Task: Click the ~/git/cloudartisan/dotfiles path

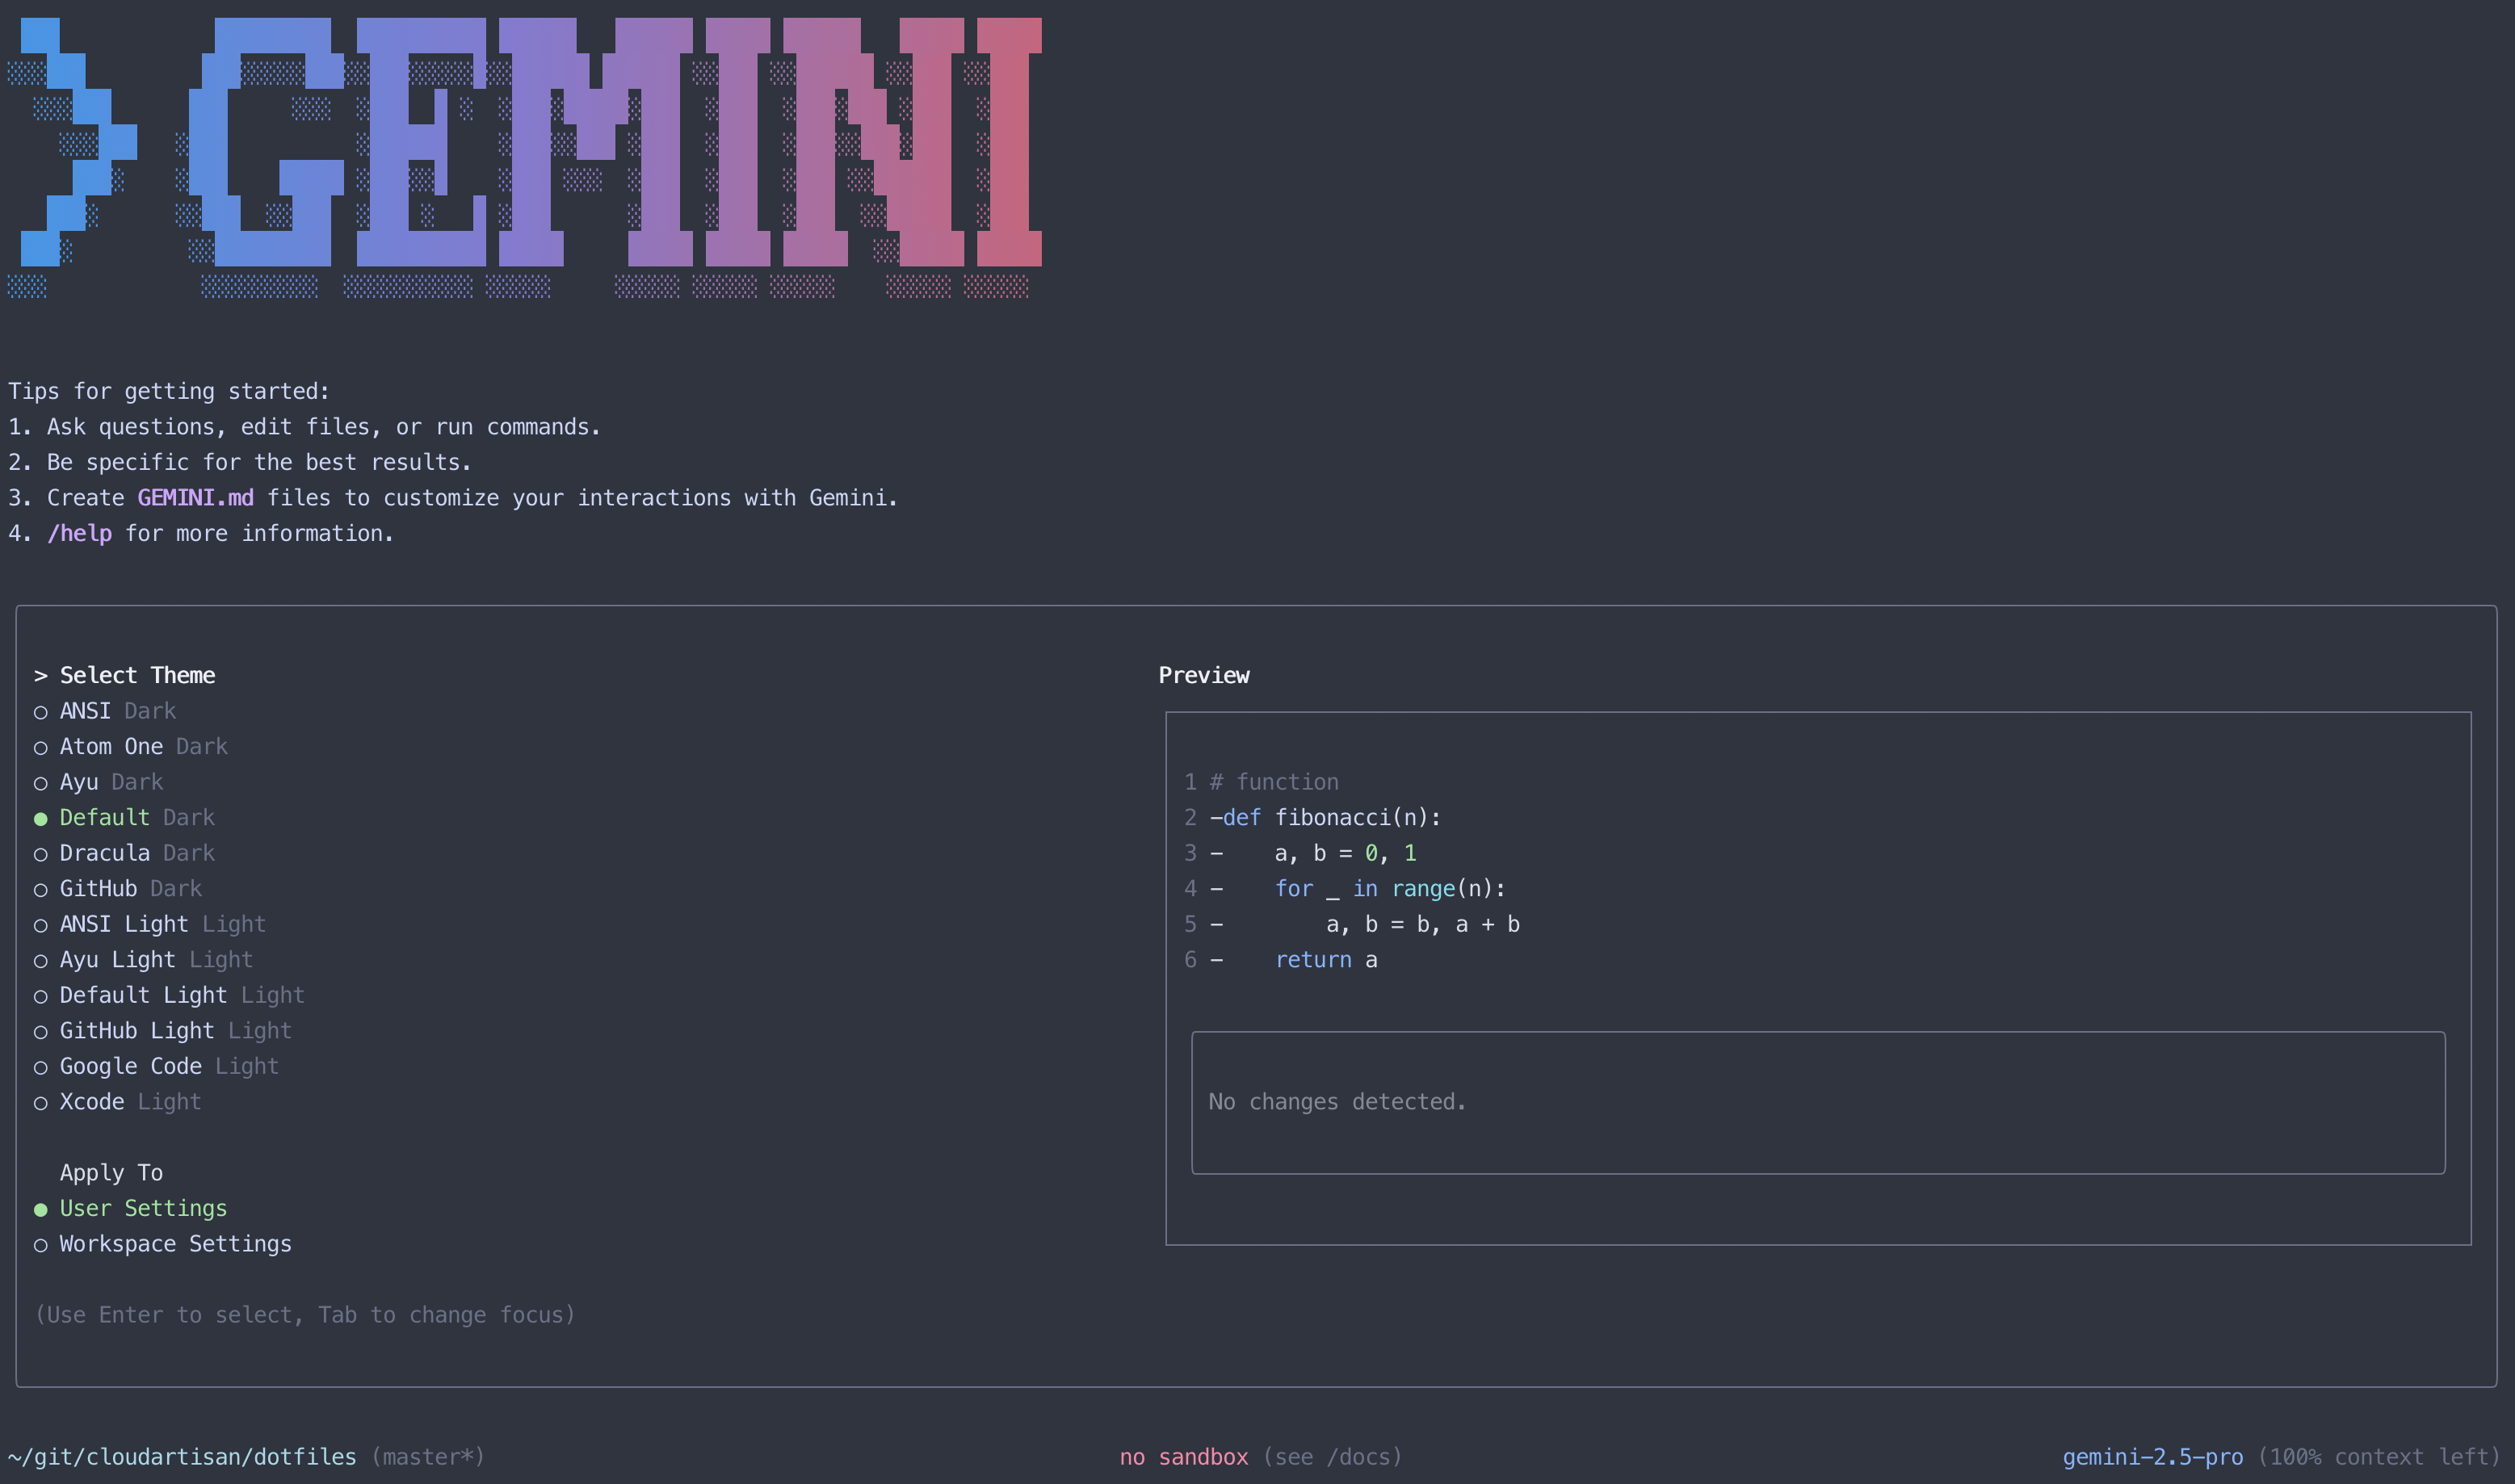Action: (182, 1457)
